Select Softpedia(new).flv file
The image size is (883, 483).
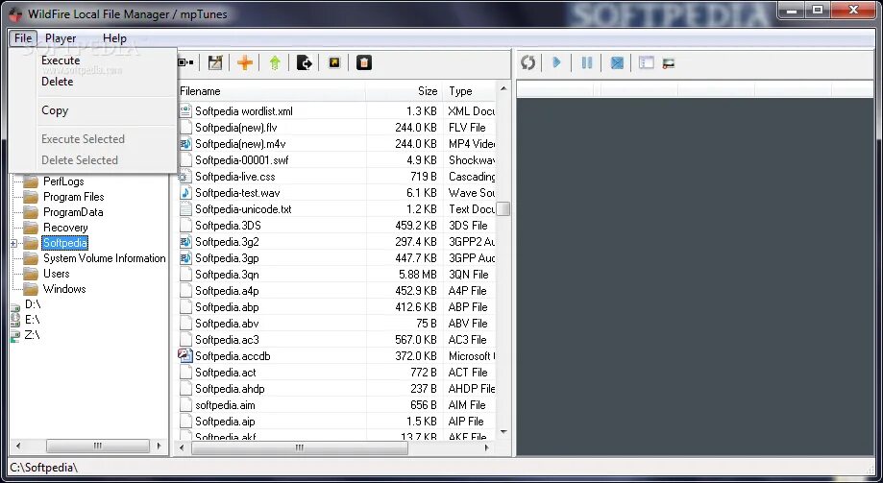[x=236, y=128]
